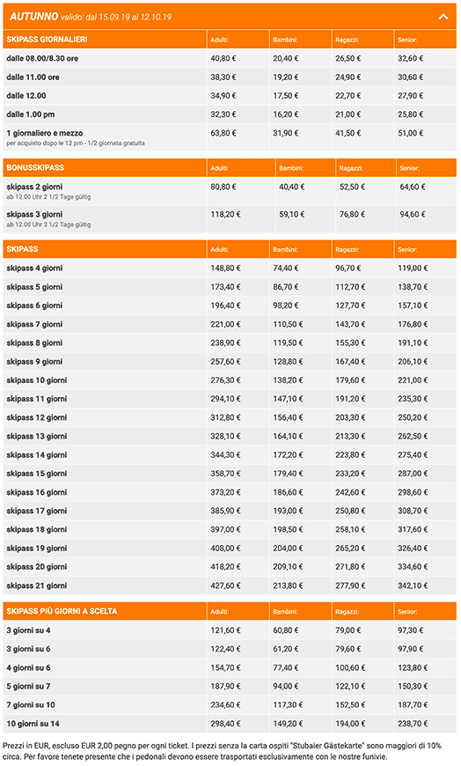
Task: Click the 'skipass 21 giorni' row label
Action: click(x=37, y=586)
